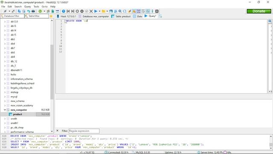Open the Search menu
The image size is (273, 154).
(18, 6)
